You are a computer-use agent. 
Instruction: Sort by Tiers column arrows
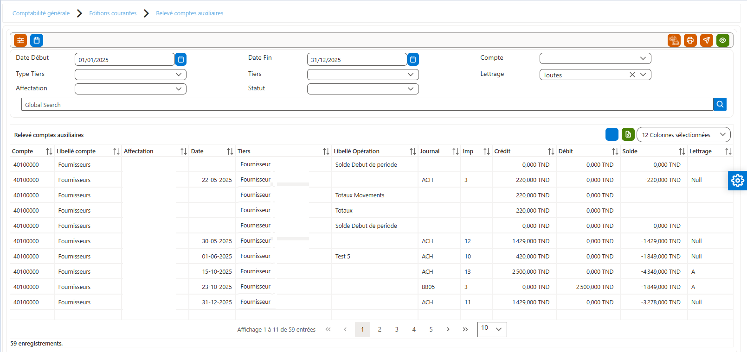326,151
